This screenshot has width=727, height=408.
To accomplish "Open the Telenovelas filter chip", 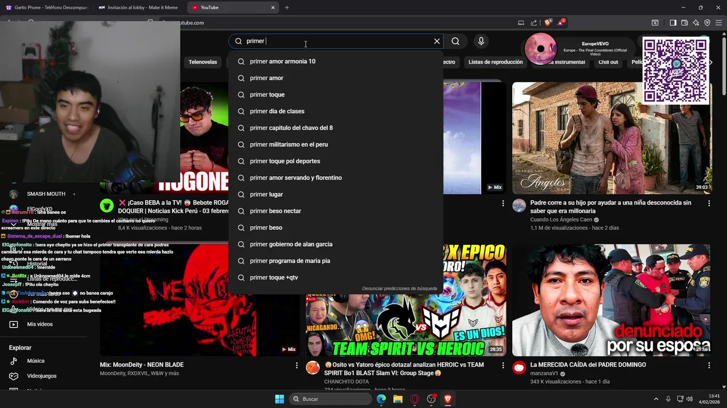I will (203, 62).
